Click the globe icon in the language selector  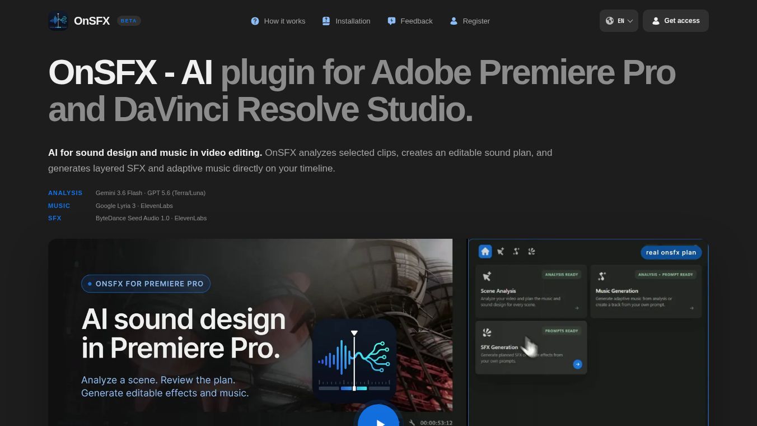click(x=610, y=21)
